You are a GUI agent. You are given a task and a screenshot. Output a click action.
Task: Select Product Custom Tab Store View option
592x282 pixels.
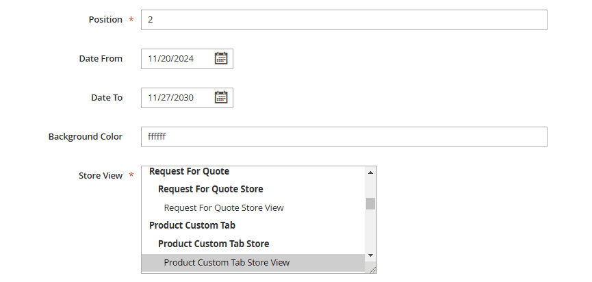[x=227, y=262]
